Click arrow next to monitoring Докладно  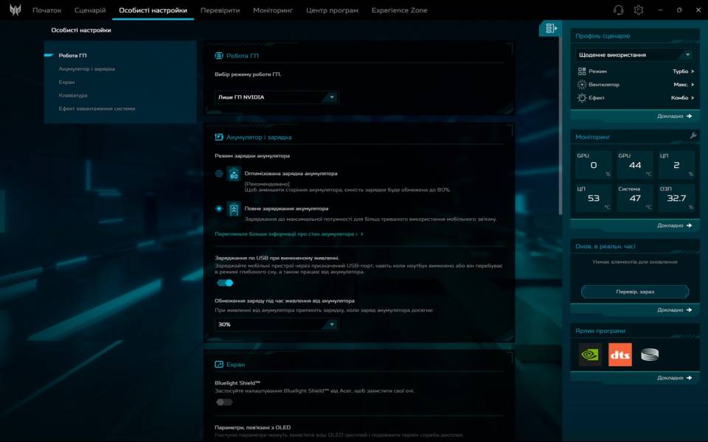tap(689, 225)
